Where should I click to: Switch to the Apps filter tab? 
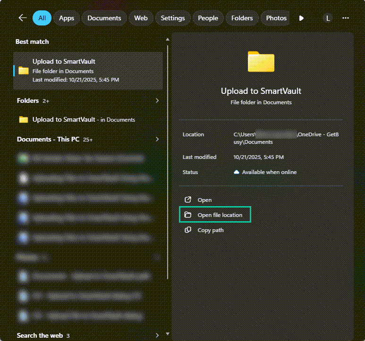point(67,18)
